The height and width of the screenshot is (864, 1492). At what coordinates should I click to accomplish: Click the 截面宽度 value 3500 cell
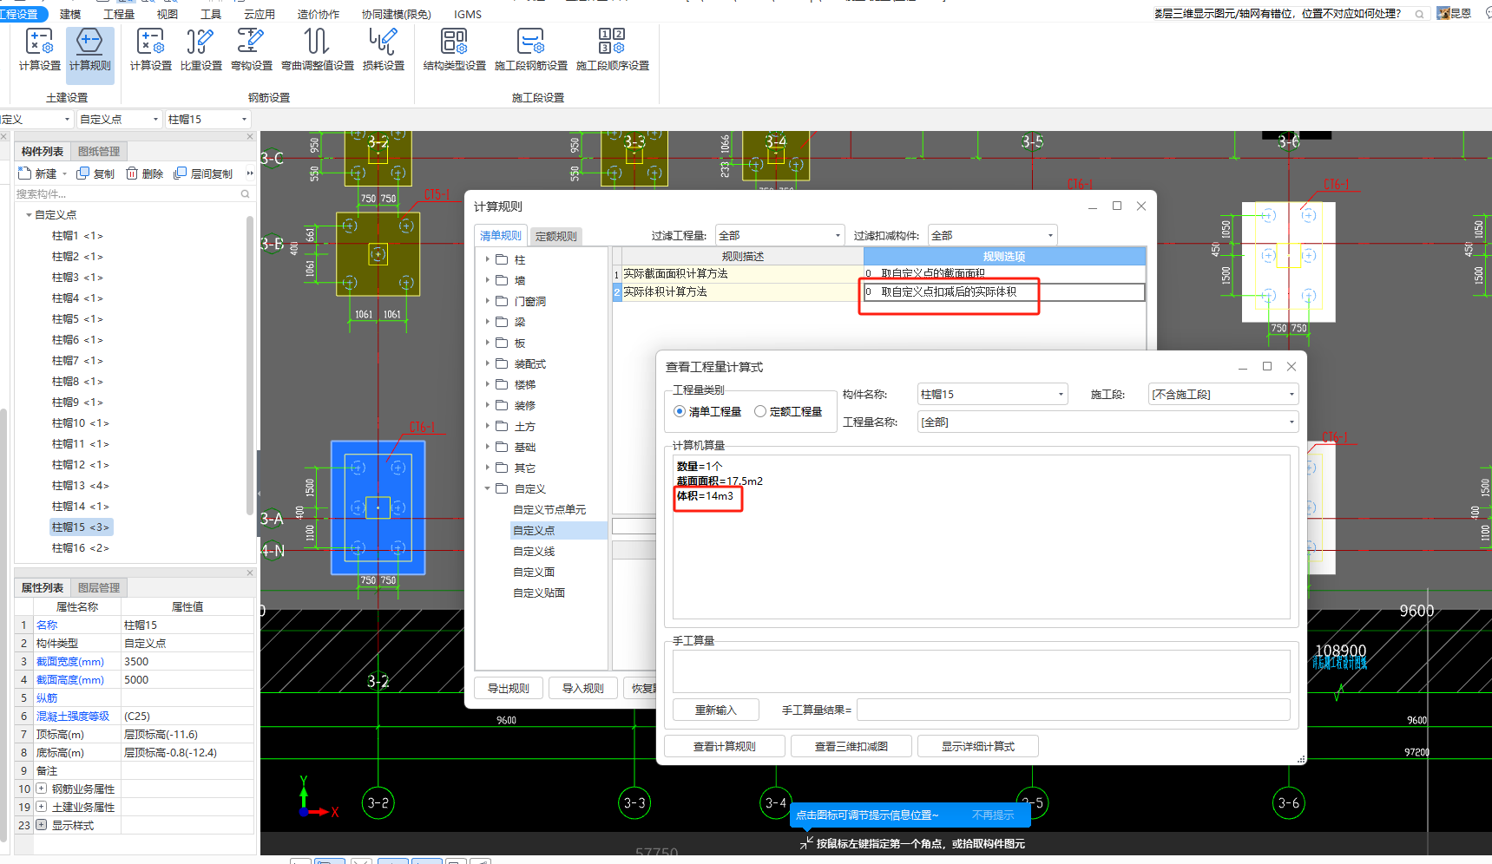pyautogui.click(x=187, y=661)
